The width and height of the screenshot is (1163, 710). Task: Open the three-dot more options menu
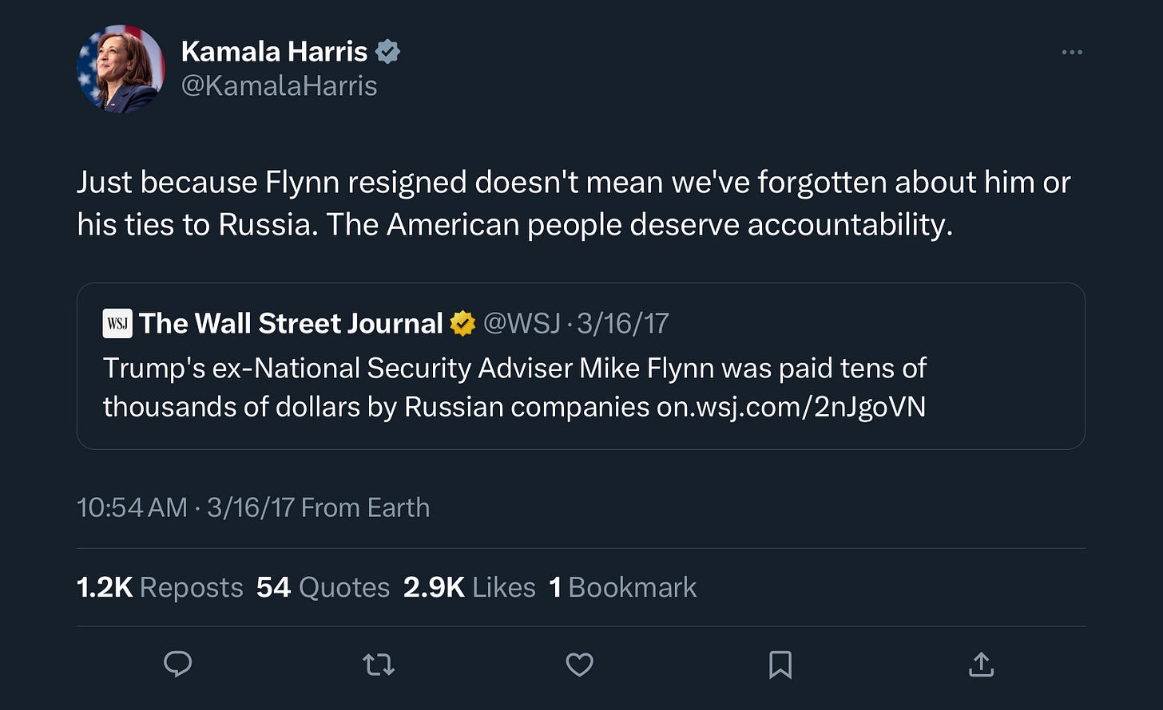1072,53
